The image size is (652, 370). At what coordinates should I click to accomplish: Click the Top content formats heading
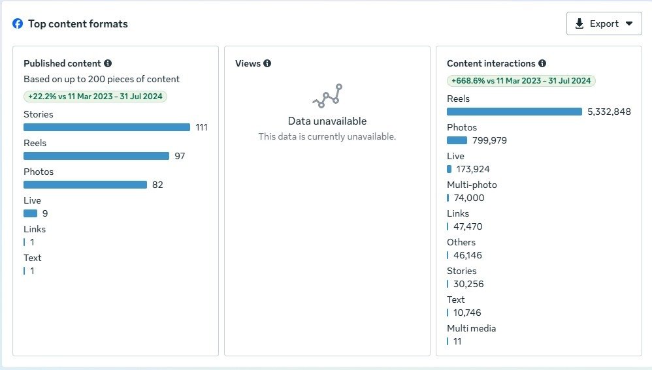78,24
